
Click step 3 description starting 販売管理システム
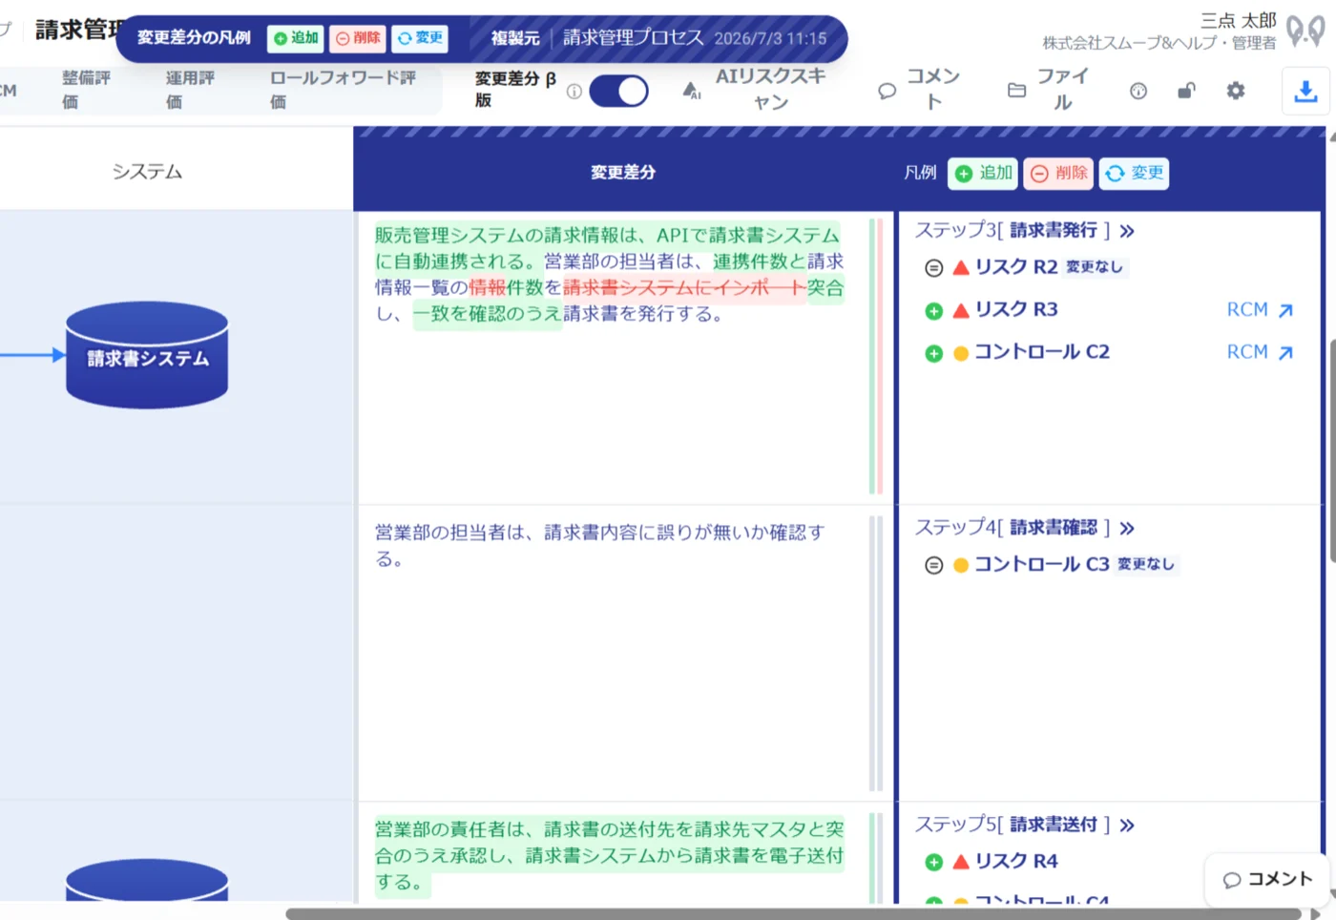pos(609,275)
